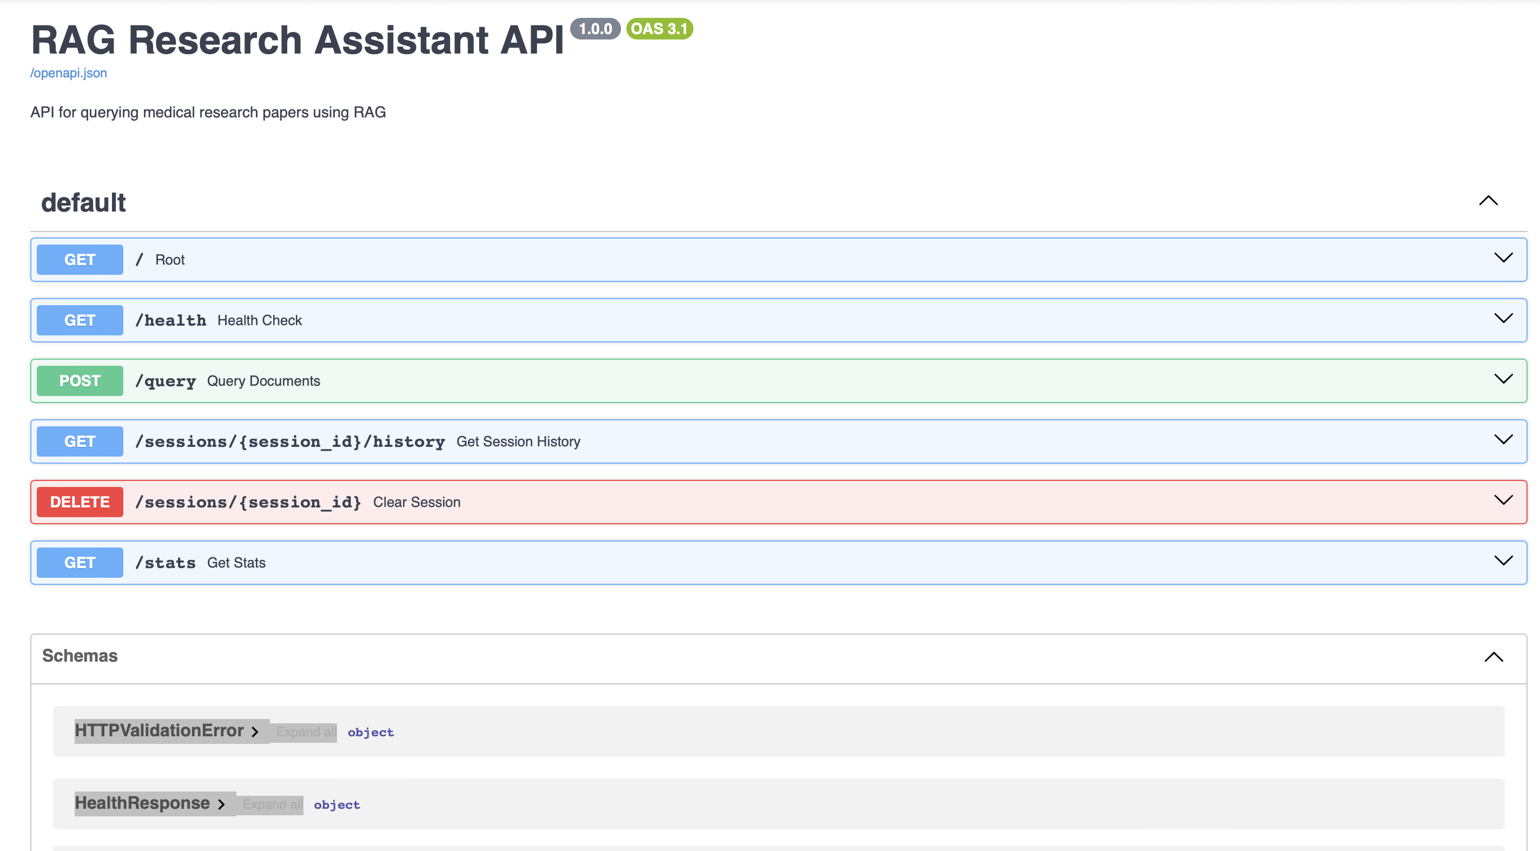Expand the /health endpoint chevron
This screenshot has height=851, width=1540.
[x=1503, y=318]
